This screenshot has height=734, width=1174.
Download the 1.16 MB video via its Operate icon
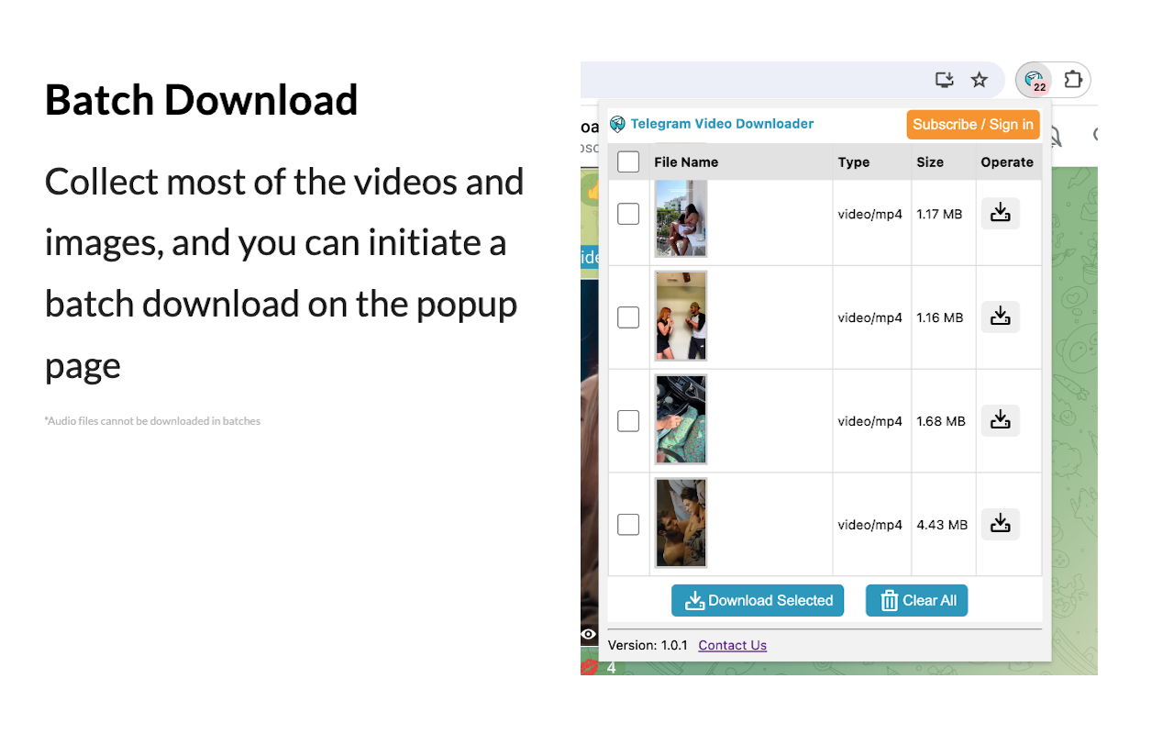1000,317
